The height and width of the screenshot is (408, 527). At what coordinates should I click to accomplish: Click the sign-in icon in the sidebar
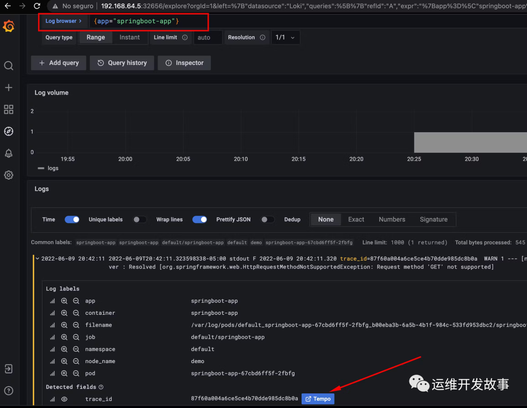9,368
